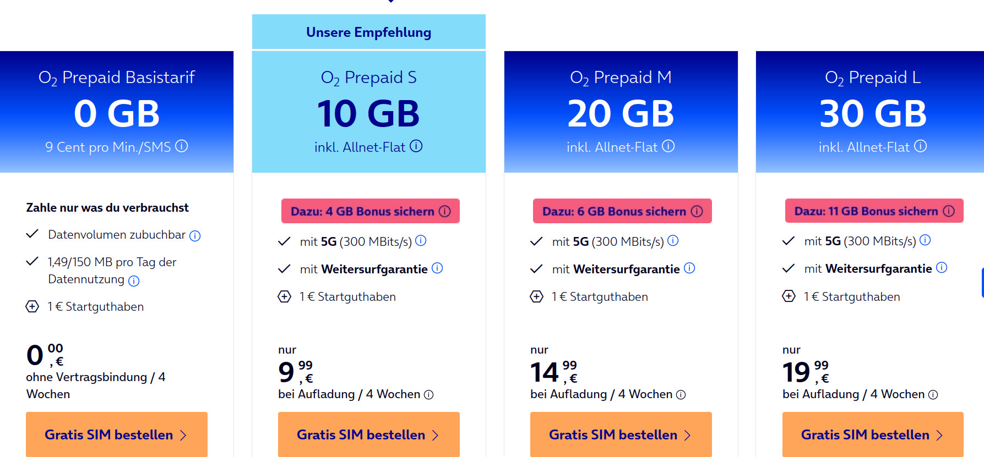This screenshot has height=457, width=984.
Task: Show info for bei Aufladung in Prepaid L
Action: (933, 395)
